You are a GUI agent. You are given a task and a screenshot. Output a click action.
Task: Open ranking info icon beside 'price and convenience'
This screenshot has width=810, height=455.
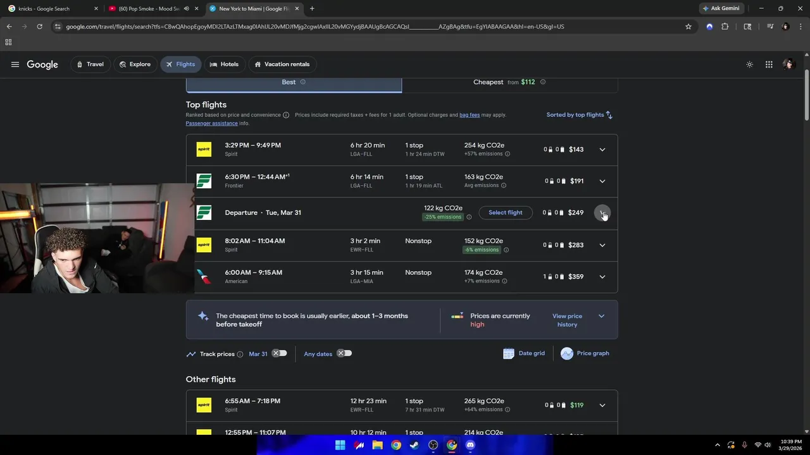(286, 115)
